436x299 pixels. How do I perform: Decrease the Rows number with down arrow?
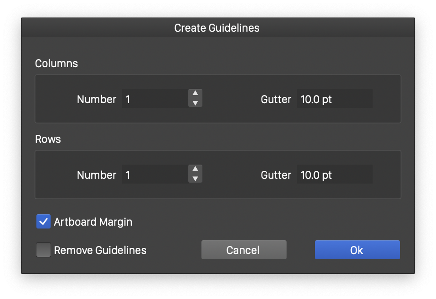coord(195,178)
